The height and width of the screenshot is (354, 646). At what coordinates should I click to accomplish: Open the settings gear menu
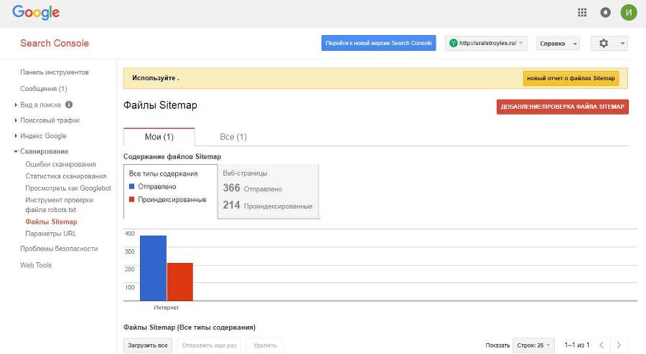tap(609, 43)
